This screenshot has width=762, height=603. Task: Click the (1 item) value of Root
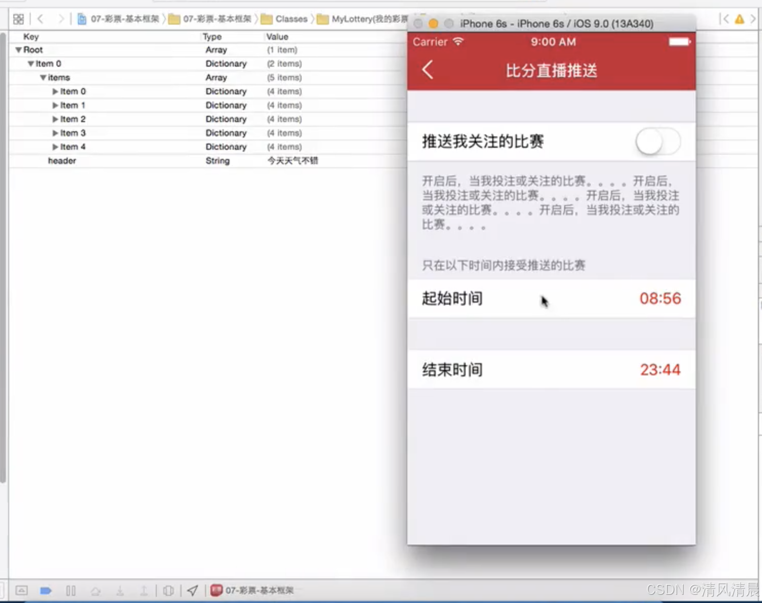[x=282, y=50]
